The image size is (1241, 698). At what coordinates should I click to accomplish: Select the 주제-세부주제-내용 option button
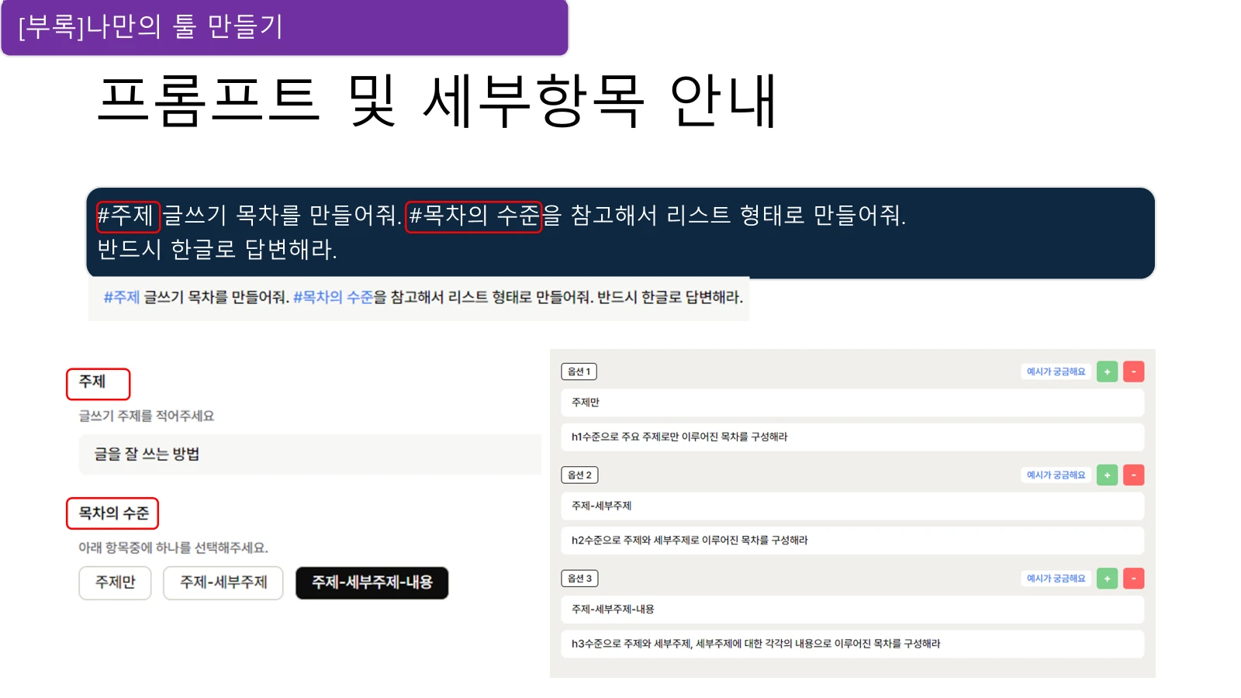point(372,582)
